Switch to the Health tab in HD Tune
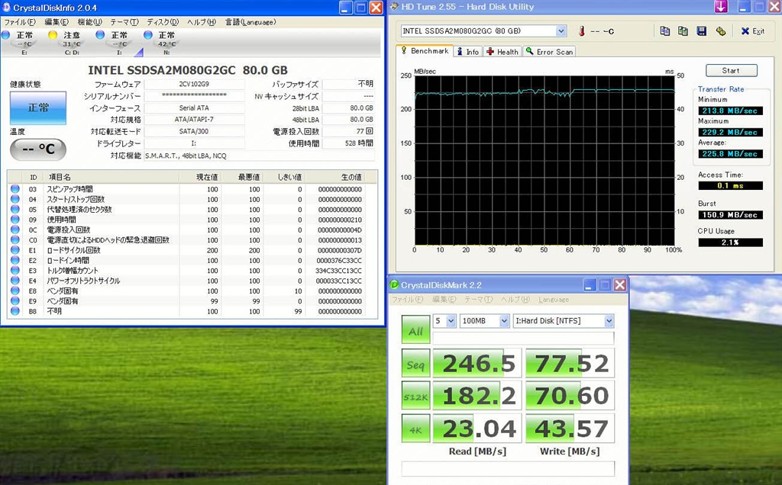The height and width of the screenshot is (485, 782). pyautogui.click(x=502, y=52)
